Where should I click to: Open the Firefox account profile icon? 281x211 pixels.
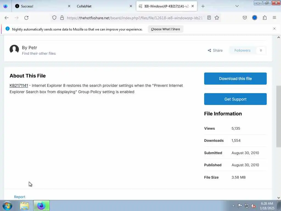tap(255, 18)
